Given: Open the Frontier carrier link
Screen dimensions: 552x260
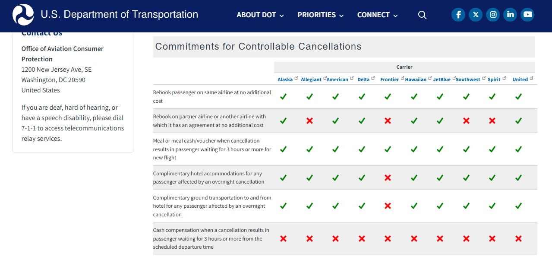Looking at the screenshot, I should (x=389, y=79).
